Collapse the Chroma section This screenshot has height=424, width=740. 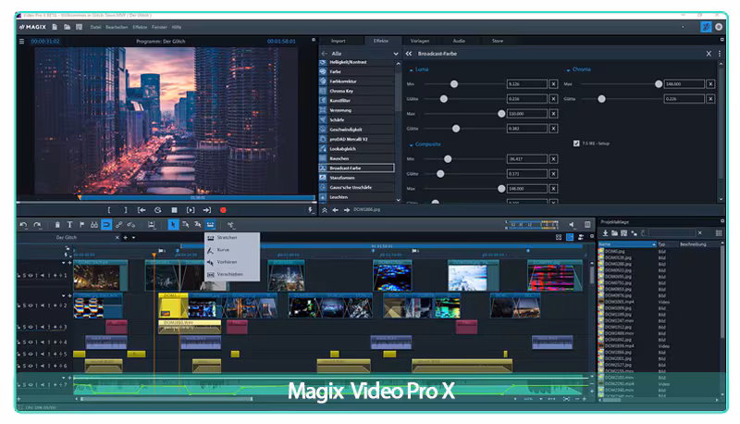click(x=568, y=69)
